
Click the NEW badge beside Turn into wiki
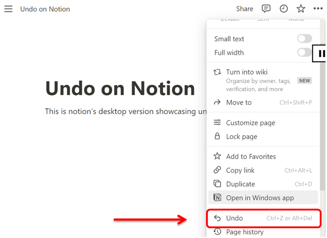click(x=304, y=81)
